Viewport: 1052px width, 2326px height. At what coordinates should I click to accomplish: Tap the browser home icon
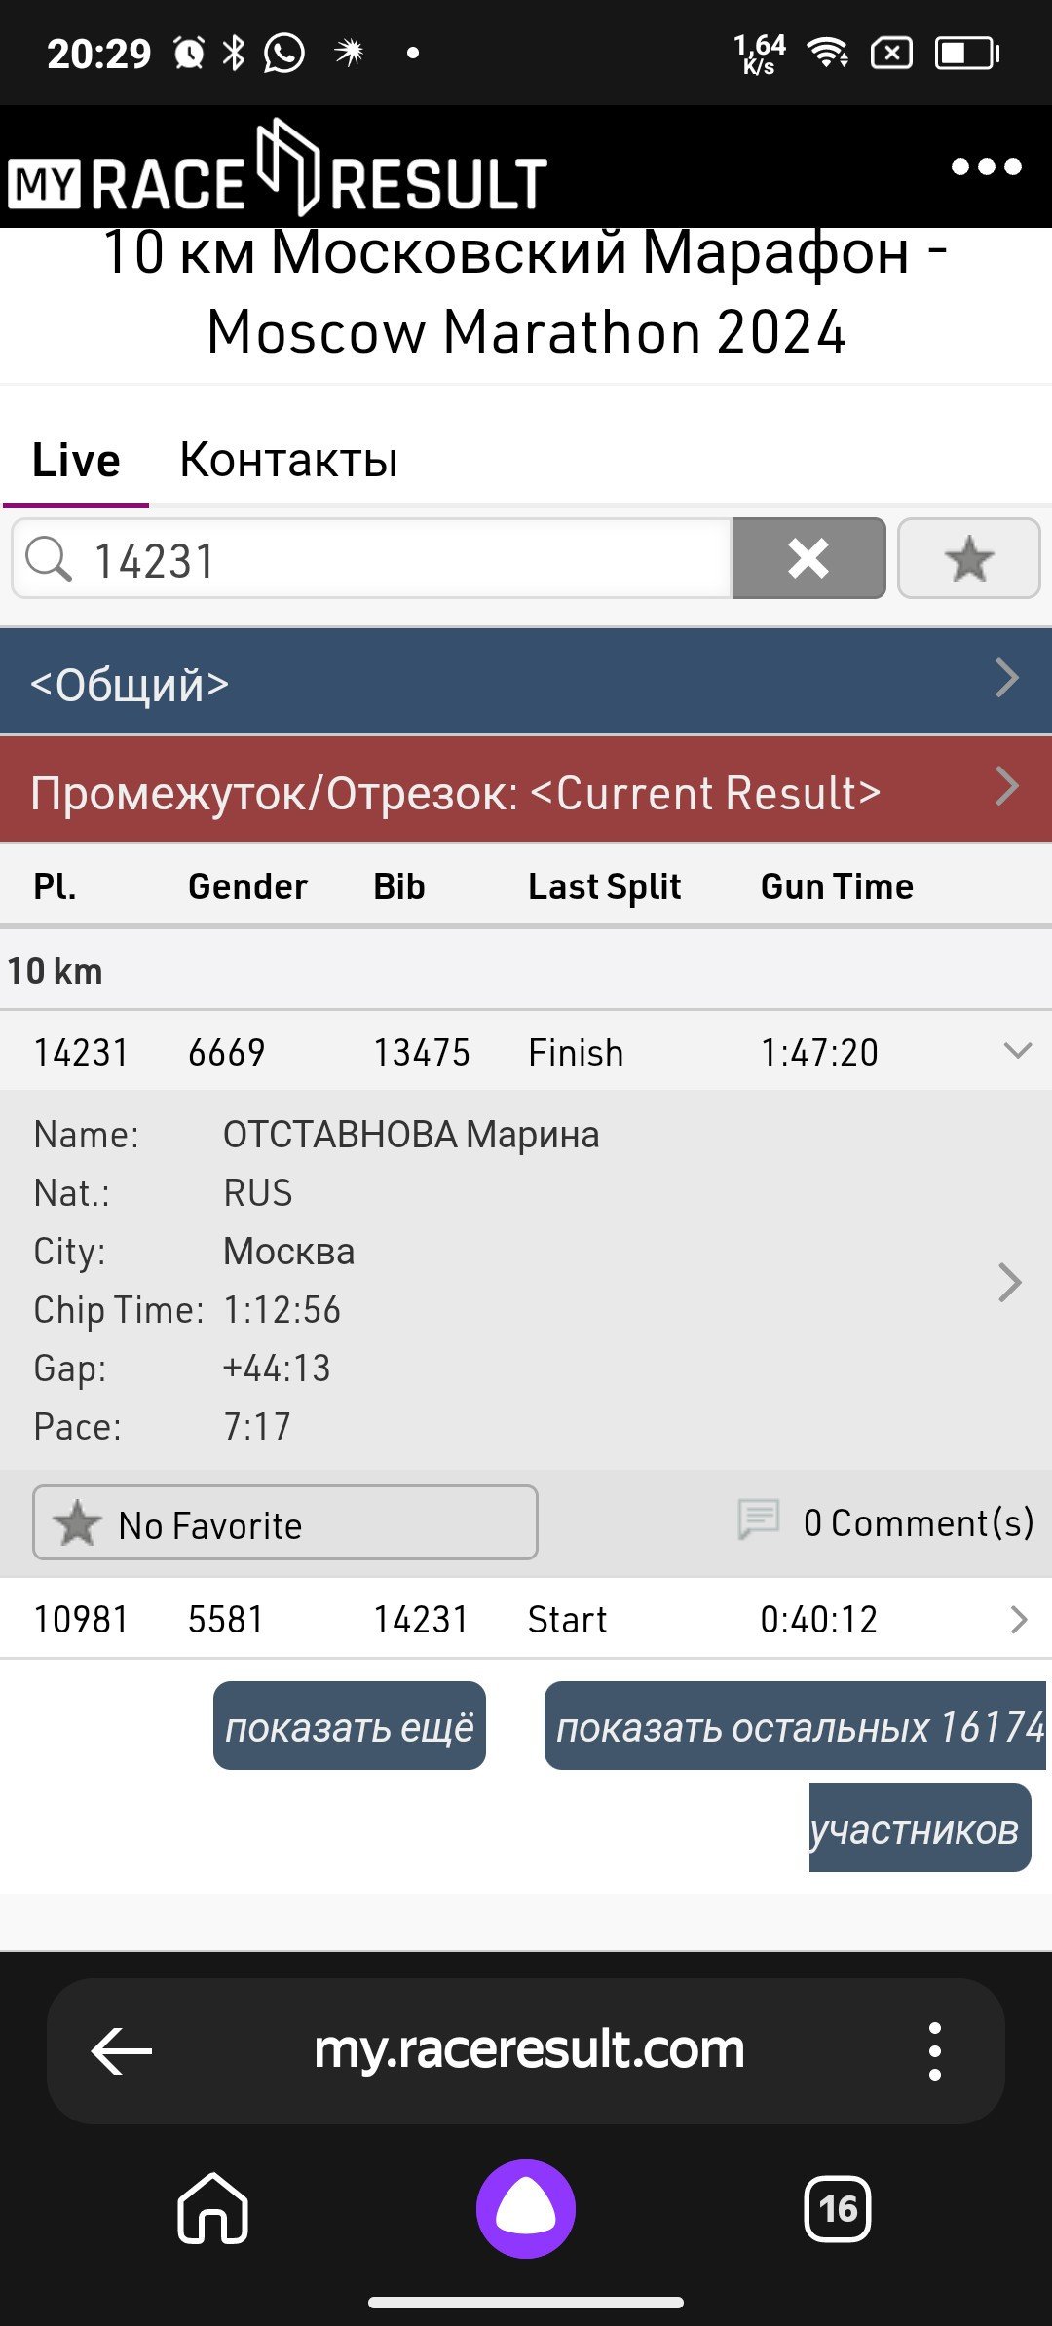[x=213, y=2208]
